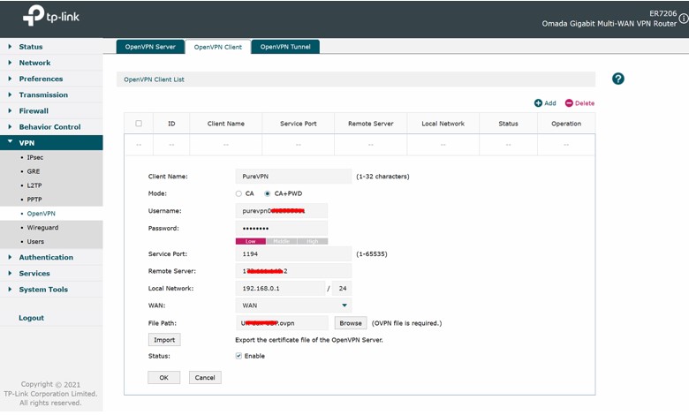
Task: Open the OpenVPN submenu item
Action: (x=42, y=214)
